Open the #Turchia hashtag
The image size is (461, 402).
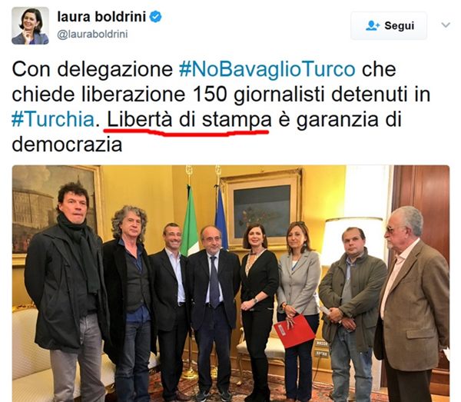point(53,120)
